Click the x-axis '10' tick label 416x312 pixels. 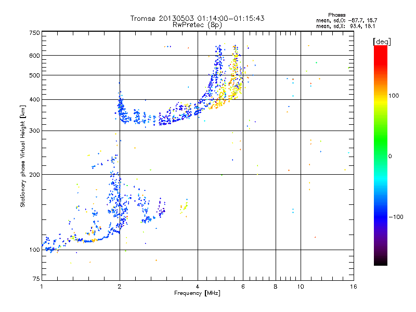(301, 287)
